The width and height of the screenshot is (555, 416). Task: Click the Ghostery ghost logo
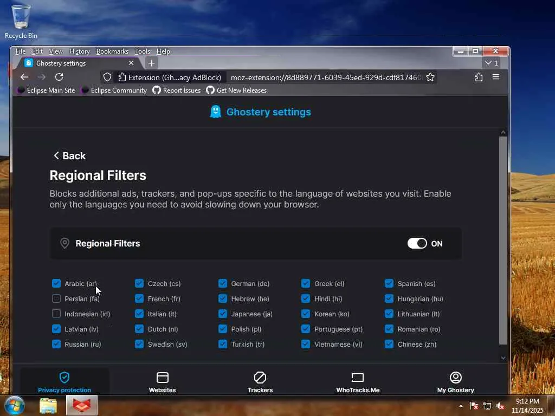216,112
